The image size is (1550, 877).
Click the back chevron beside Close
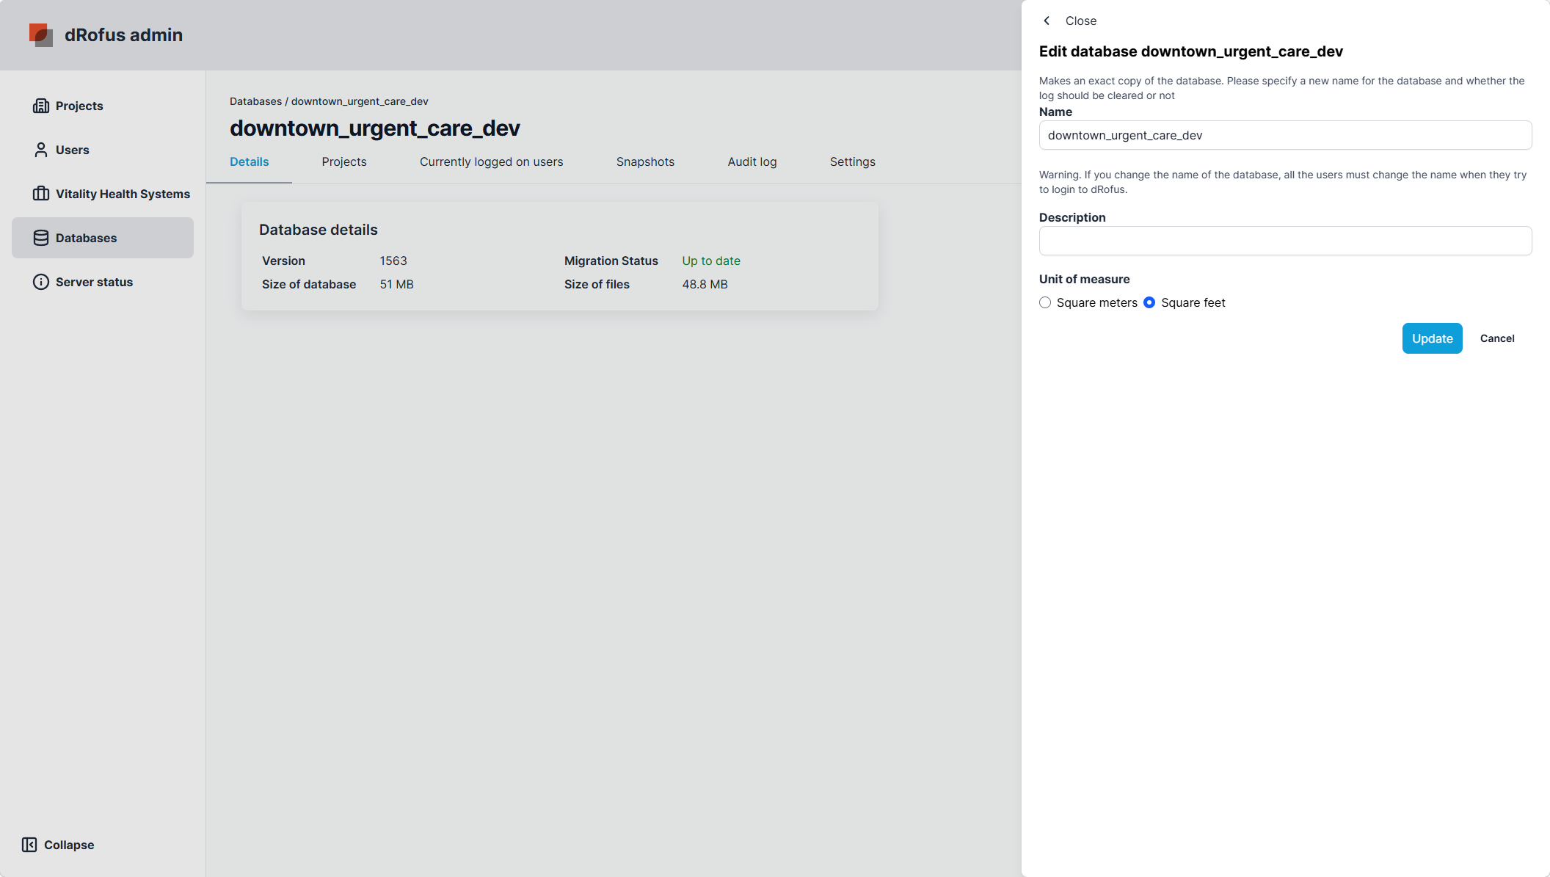tap(1047, 21)
